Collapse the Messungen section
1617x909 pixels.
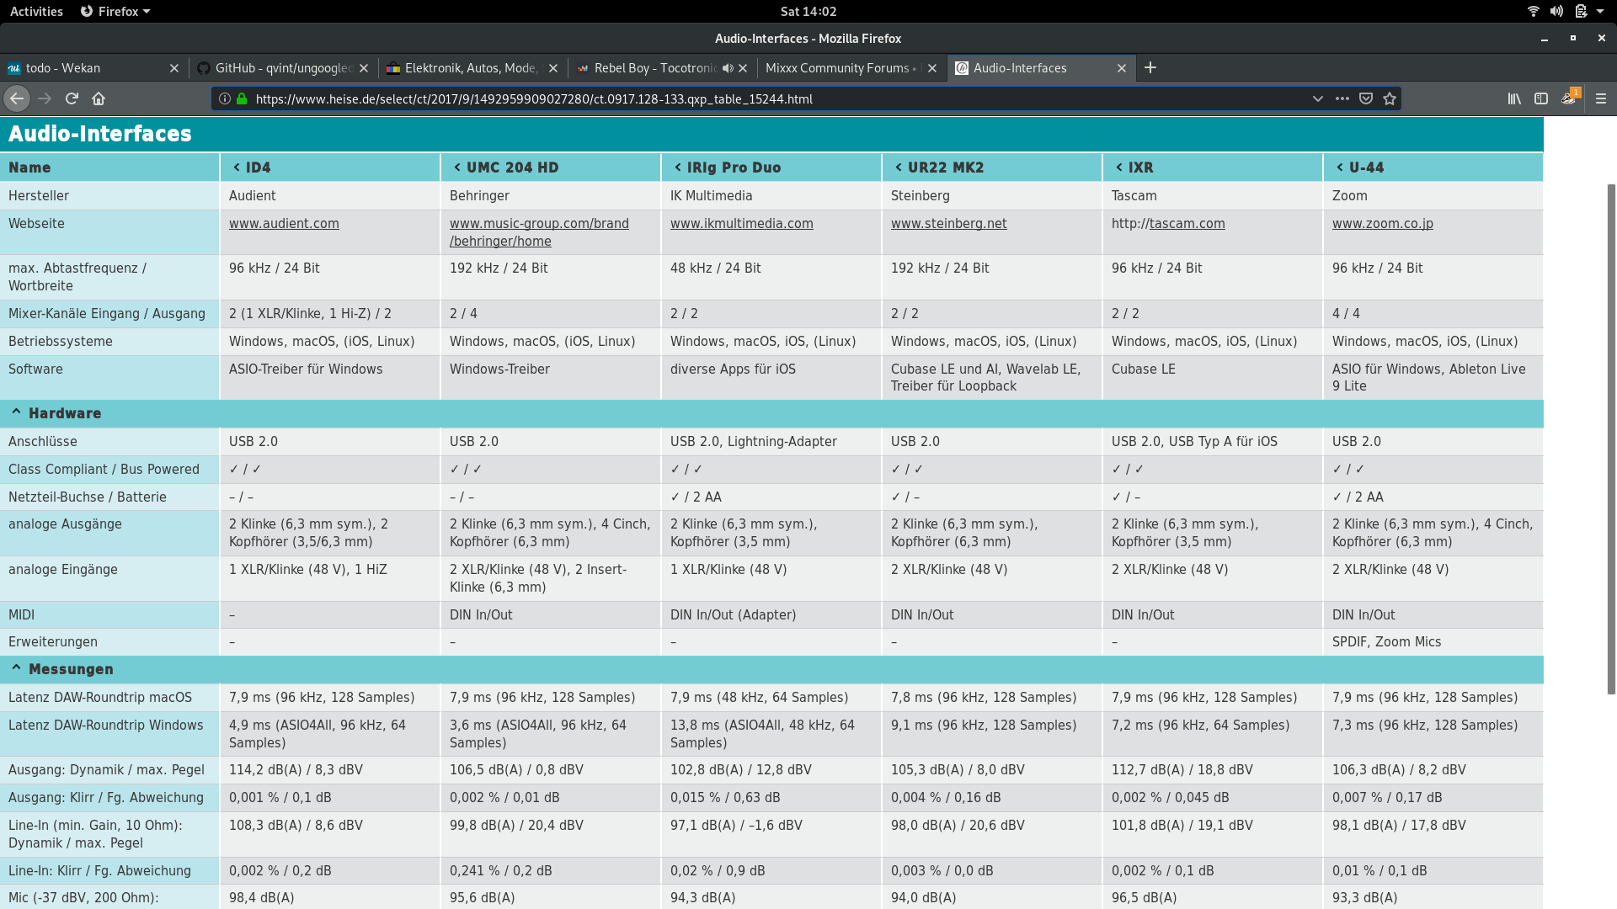point(16,669)
